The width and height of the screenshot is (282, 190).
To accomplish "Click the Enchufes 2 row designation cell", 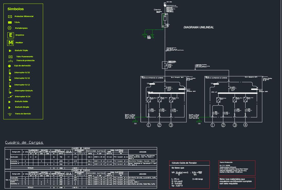I will pyautogui.click(x=16, y=164).
